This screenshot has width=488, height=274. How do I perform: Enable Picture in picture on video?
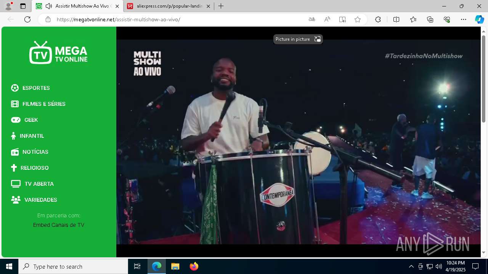pyautogui.click(x=298, y=39)
